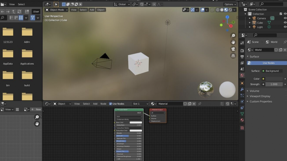Open the Tool properties tab
287x161 pixels.
coord(242,43)
